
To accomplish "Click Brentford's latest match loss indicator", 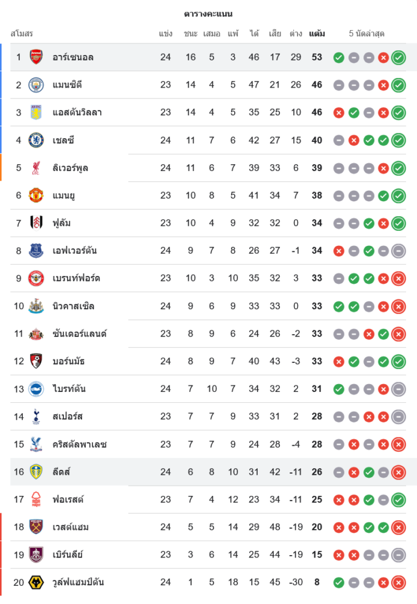I will (x=398, y=278).
